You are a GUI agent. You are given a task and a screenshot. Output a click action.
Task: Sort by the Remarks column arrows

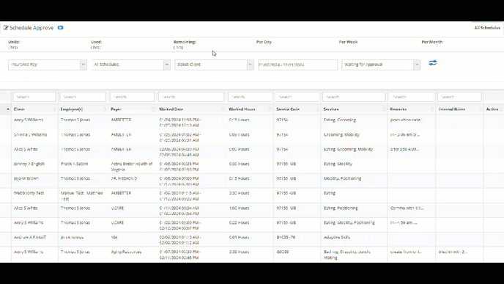tap(432, 109)
